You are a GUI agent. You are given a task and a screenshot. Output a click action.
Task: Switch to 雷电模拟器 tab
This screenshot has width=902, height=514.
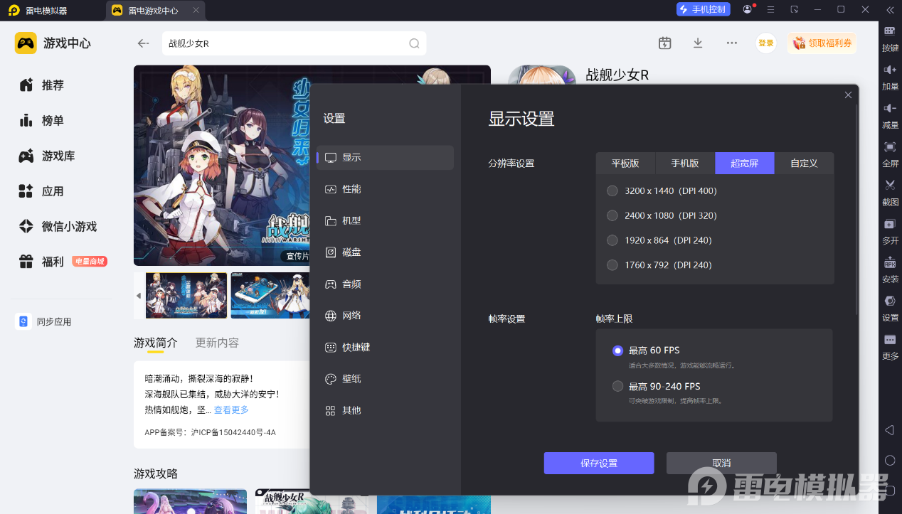point(39,11)
